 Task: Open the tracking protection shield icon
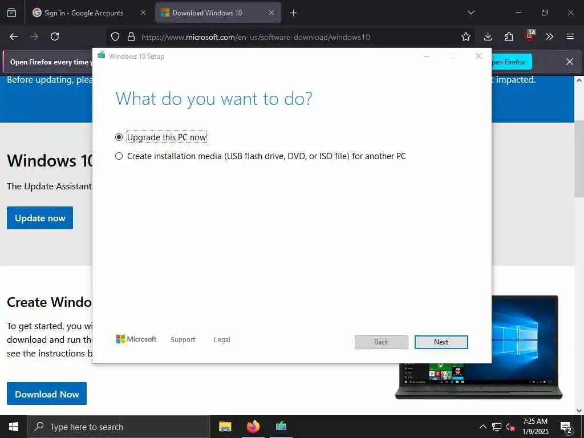(x=115, y=36)
